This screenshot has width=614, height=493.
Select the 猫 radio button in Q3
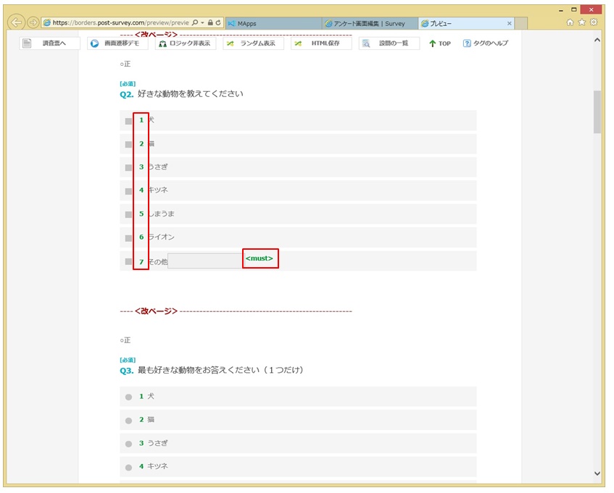(x=128, y=420)
